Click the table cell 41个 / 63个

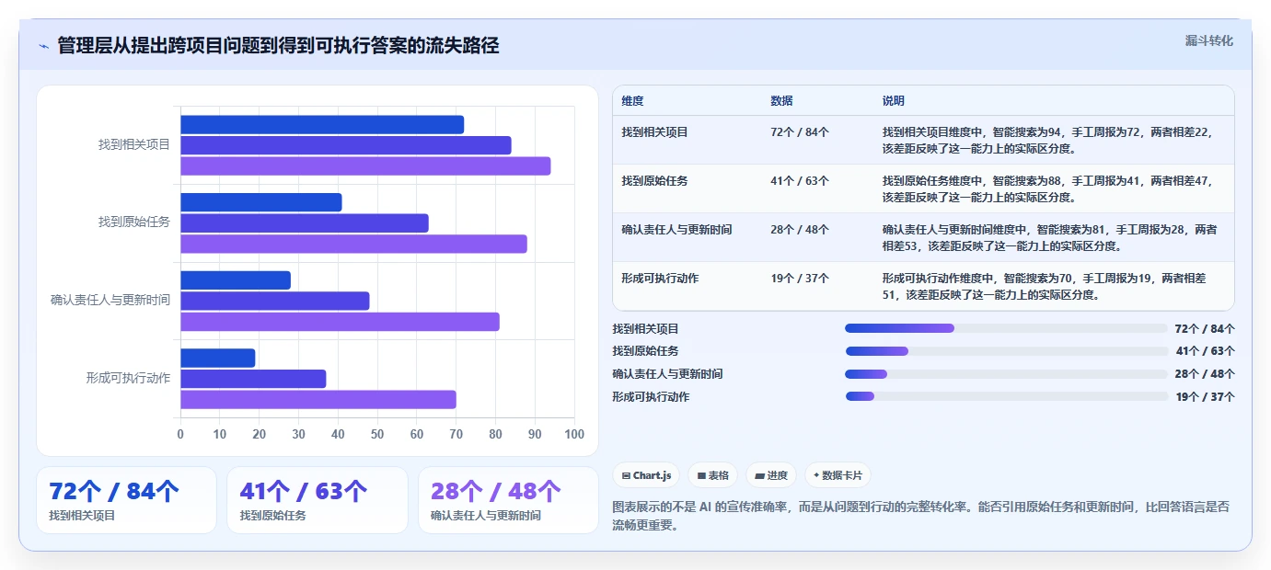[800, 180]
